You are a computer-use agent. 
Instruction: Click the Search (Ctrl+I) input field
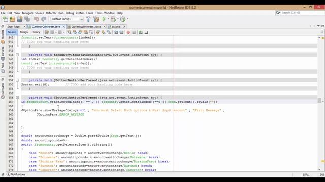303,13
